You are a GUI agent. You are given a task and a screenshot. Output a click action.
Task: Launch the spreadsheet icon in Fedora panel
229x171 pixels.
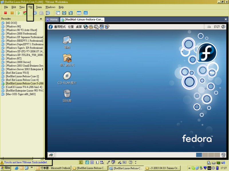(x=107, y=27)
